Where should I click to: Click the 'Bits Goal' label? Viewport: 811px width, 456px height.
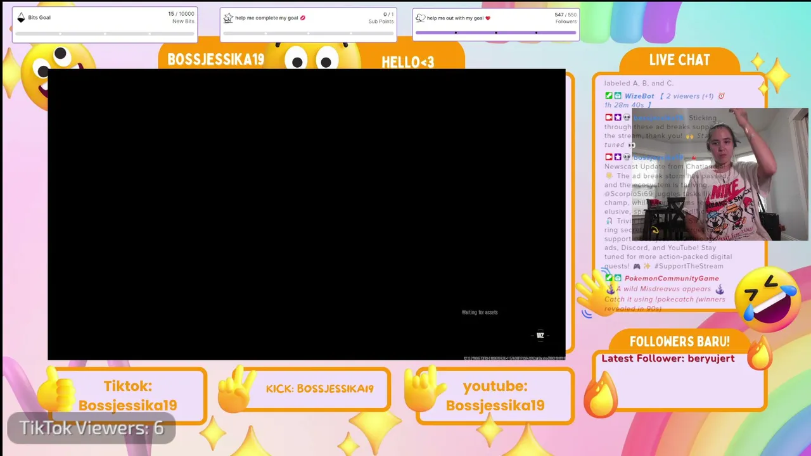(x=39, y=18)
